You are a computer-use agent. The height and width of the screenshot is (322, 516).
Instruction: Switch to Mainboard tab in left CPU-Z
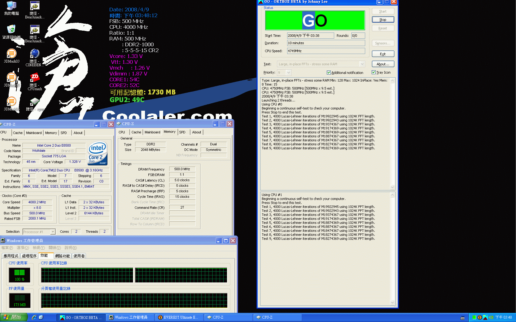click(34, 133)
